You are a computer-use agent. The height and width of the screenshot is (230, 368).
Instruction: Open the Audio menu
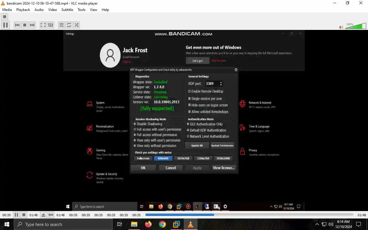[39, 9]
